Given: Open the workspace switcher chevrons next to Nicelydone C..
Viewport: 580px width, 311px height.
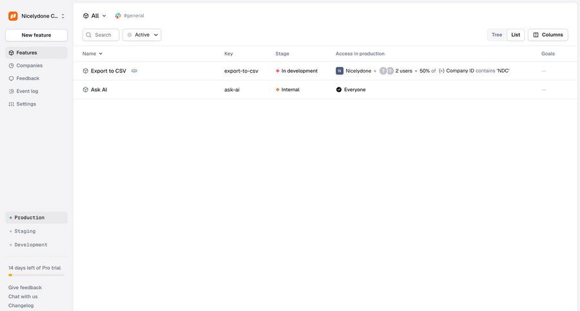Looking at the screenshot, I should pyautogui.click(x=63, y=16).
